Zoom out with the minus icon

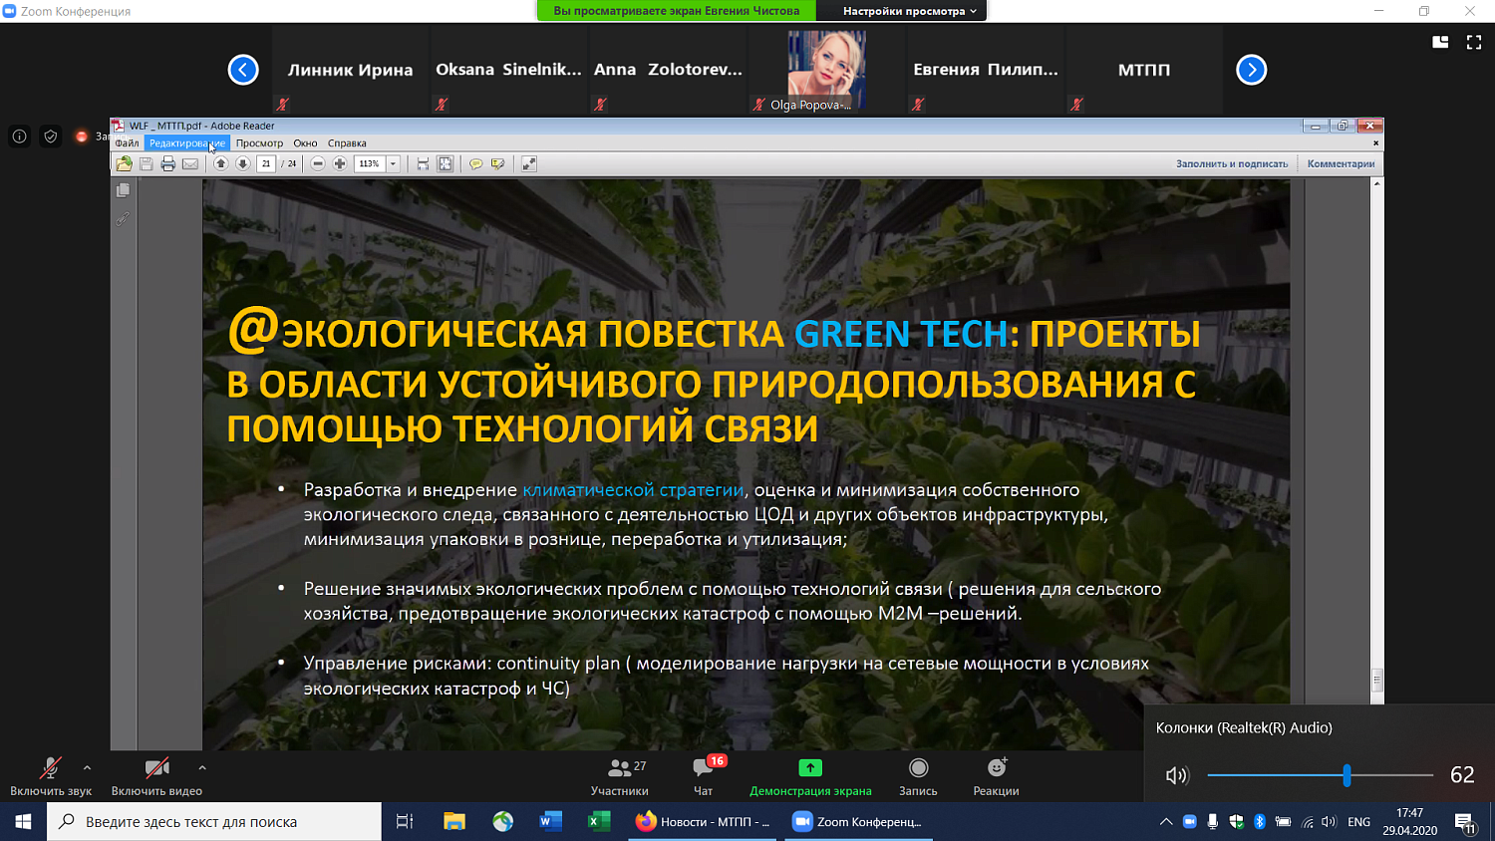tap(318, 163)
